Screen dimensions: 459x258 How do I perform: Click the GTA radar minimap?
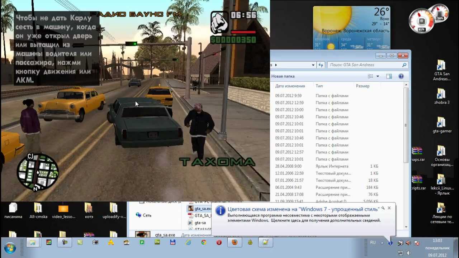(x=38, y=172)
